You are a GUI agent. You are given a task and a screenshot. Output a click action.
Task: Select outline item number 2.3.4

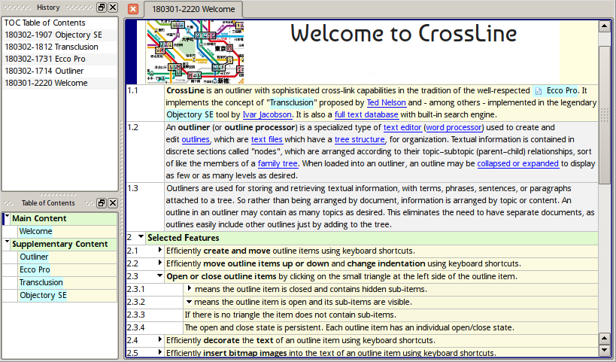click(136, 327)
